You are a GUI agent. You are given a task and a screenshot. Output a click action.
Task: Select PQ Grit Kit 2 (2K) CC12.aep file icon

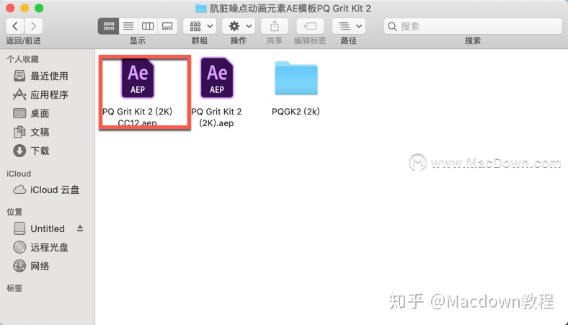(138, 79)
